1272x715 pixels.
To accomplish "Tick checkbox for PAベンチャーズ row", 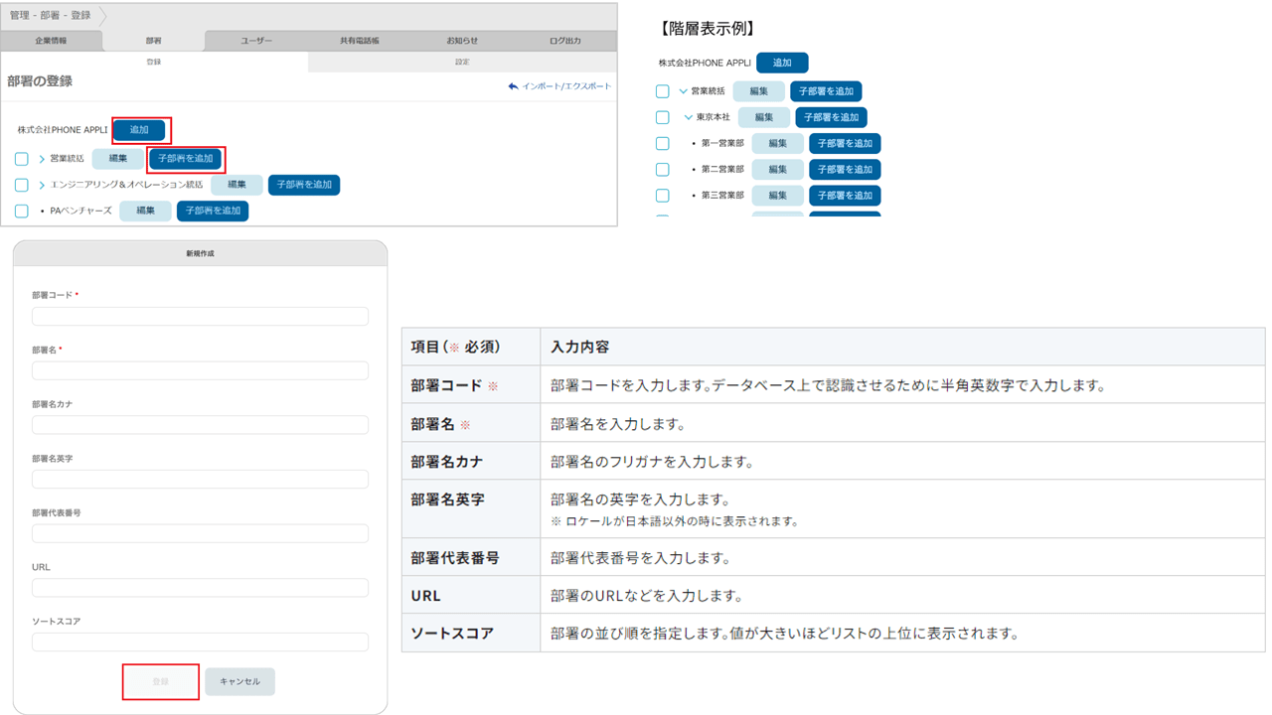I will coord(21,211).
